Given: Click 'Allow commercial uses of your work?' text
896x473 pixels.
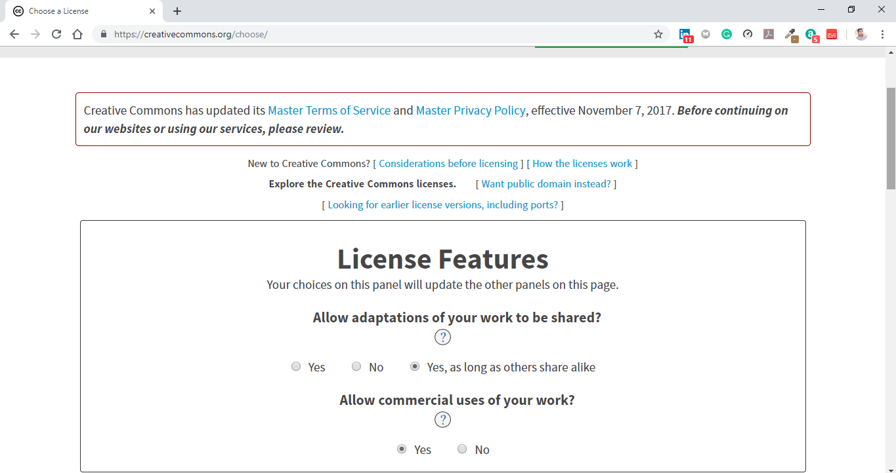Looking at the screenshot, I should tap(457, 400).
